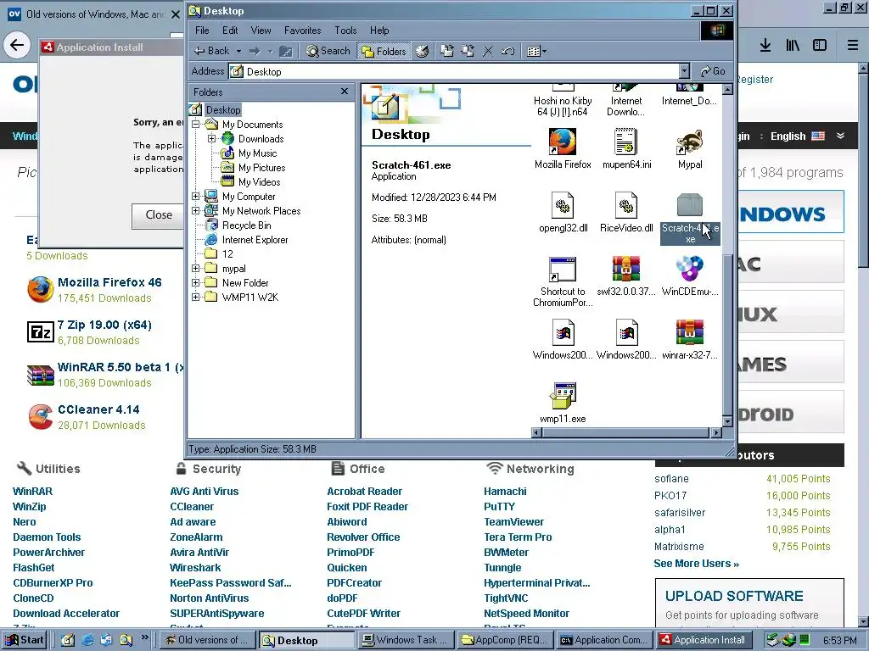Click the Back arrow in Explorer toolbar
The image size is (869, 651).
[x=211, y=51]
